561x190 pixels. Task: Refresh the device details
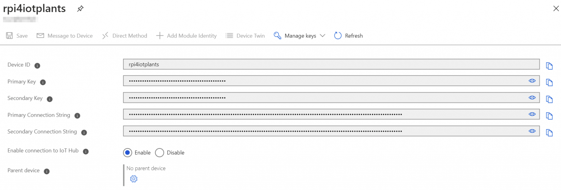coord(348,36)
